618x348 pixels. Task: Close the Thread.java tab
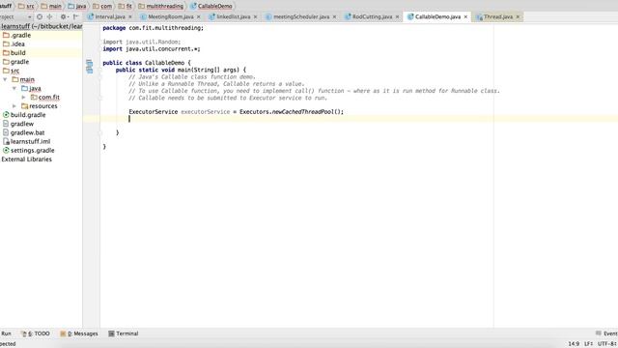point(518,16)
